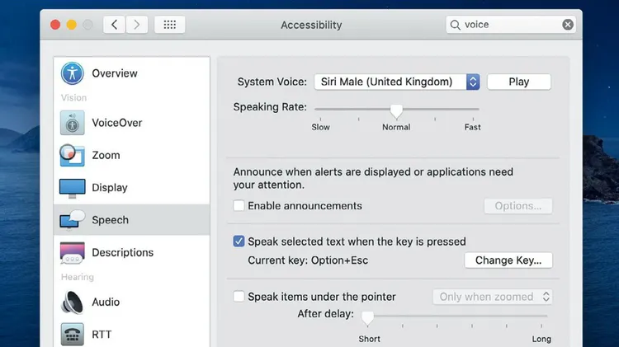Open the Overview accessibility icon
Viewport: 619px width, 347px height.
(73, 73)
